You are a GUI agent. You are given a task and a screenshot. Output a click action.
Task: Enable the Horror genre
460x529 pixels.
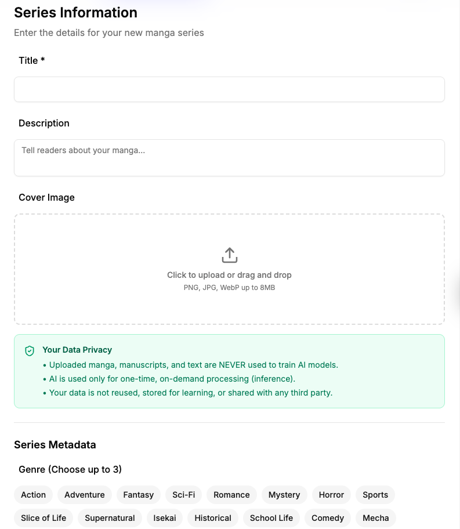point(331,494)
